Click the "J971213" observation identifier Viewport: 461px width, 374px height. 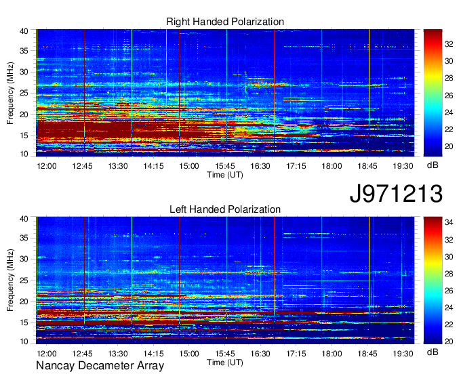pyautogui.click(x=396, y=194)
